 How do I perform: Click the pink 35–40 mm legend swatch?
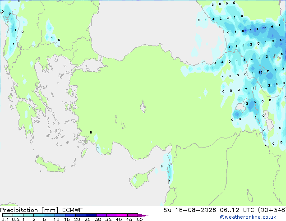[x=112, y=215]
